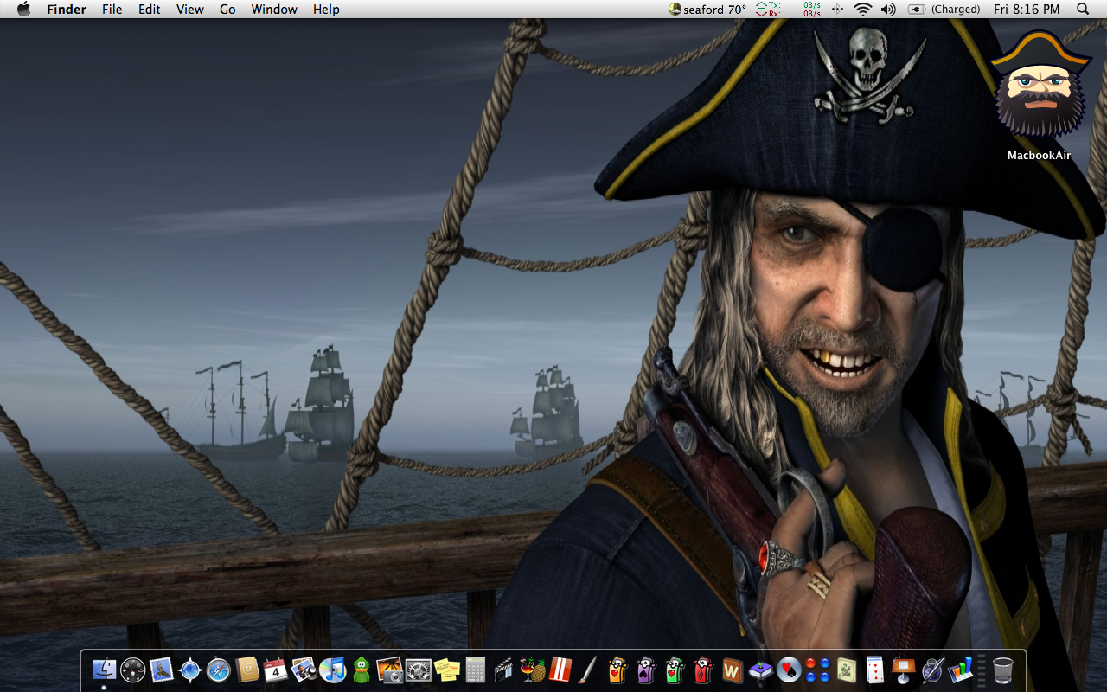Click the grey status icon left of Wi-Fi
The image size is (1107, 692).
pyautogui.click(x=837, y=10)
